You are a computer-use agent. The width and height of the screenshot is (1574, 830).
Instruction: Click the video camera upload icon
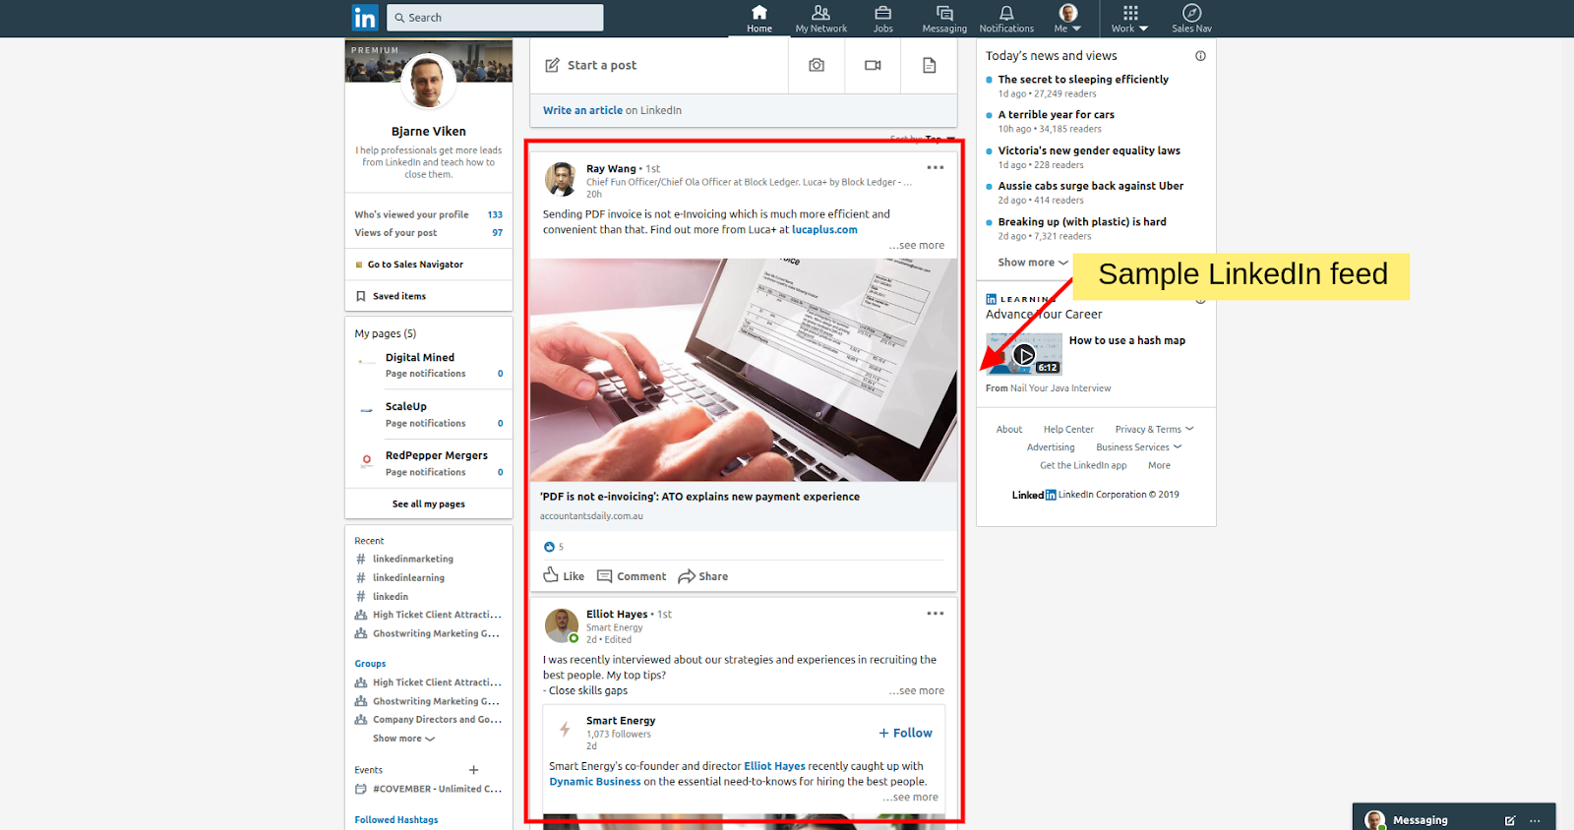pos(873,65)
